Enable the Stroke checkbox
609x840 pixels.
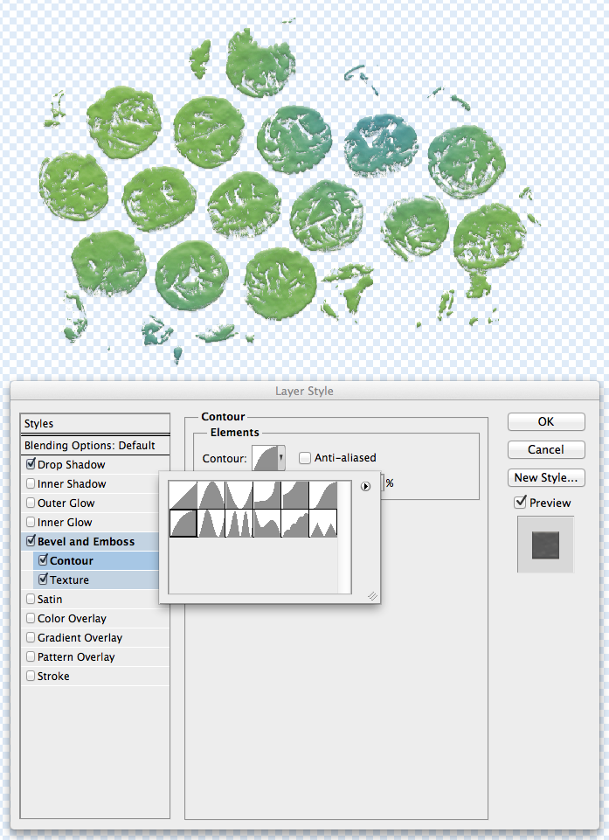point(31,676)
